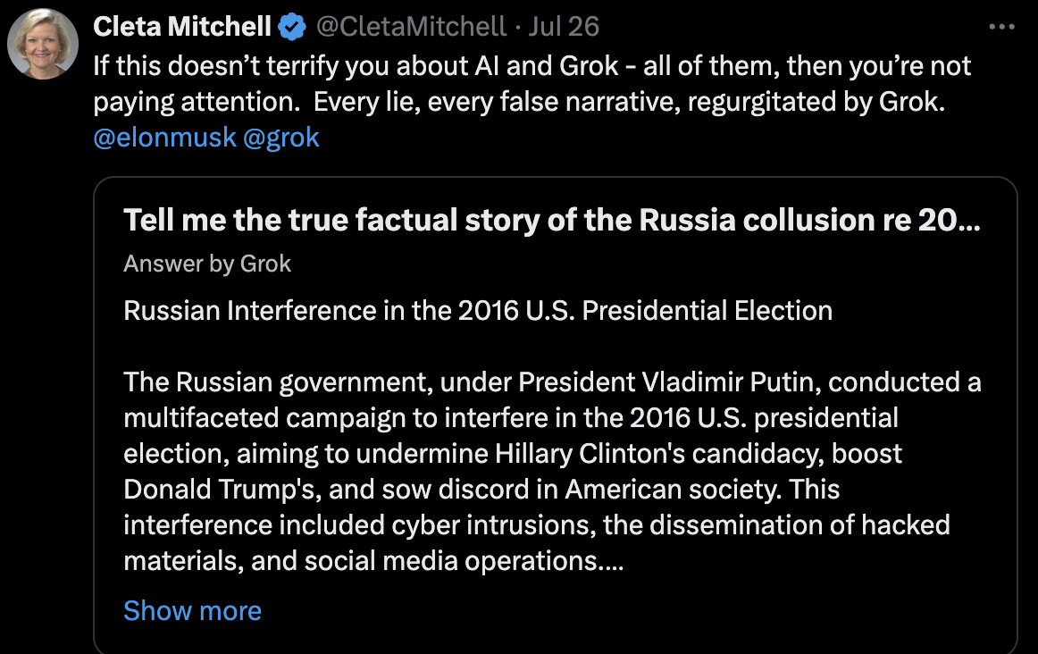Screen dimensions: 1038x654
Task: Expand the answer with Show more
Action: point(192,610)
